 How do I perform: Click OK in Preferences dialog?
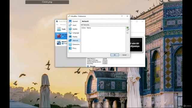point(115,55)
